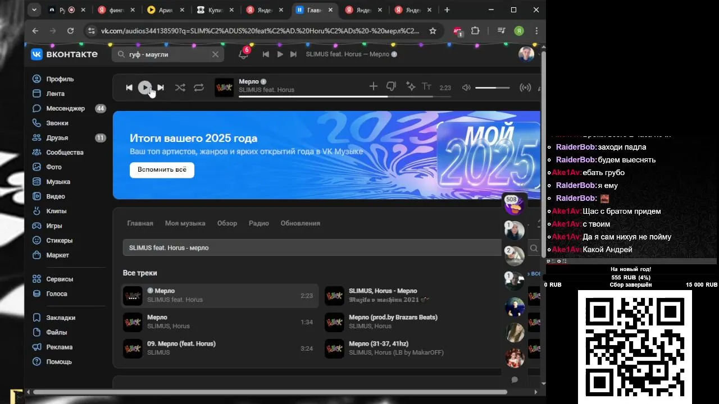Switch to the Главная music tab
The image size is (719, 404).
(x=140, y=223)
